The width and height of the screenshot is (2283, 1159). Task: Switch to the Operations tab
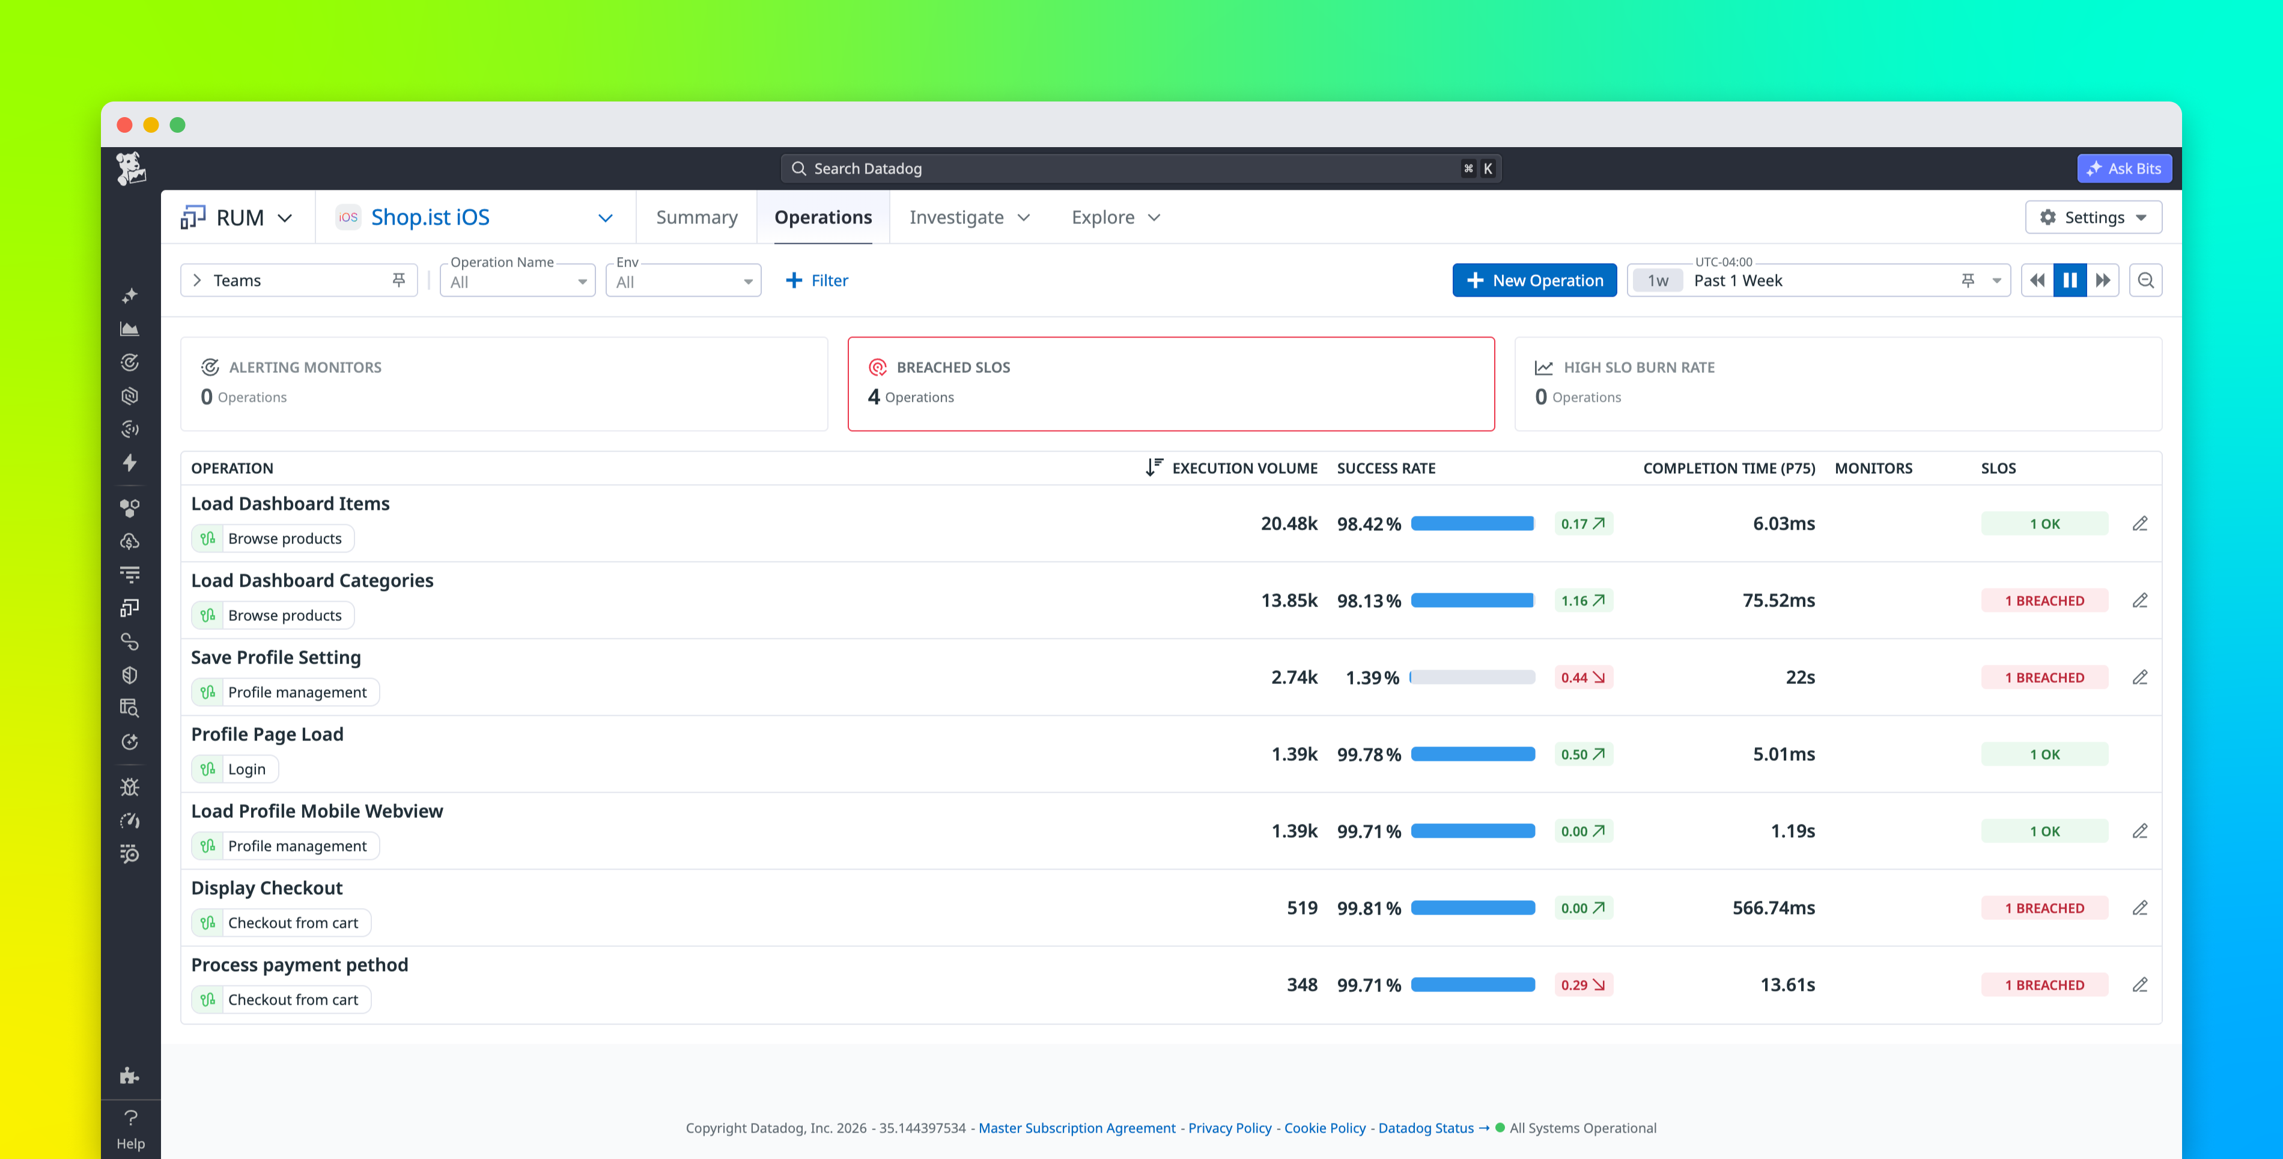(823, 217)
